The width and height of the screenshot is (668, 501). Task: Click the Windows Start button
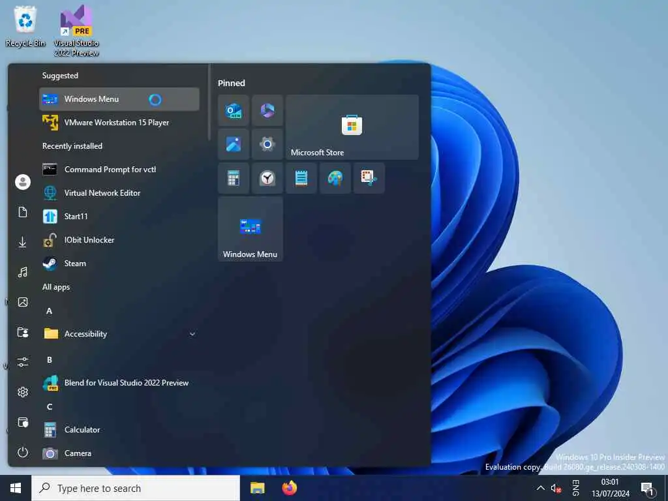16,488
